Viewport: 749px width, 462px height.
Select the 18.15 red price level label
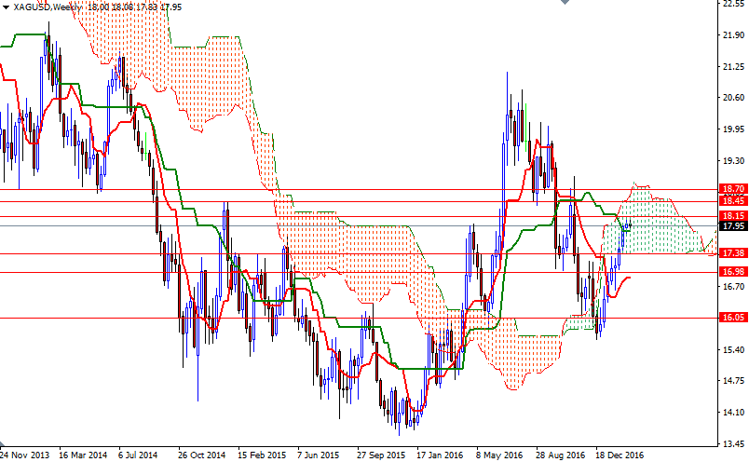coord(733,216)
